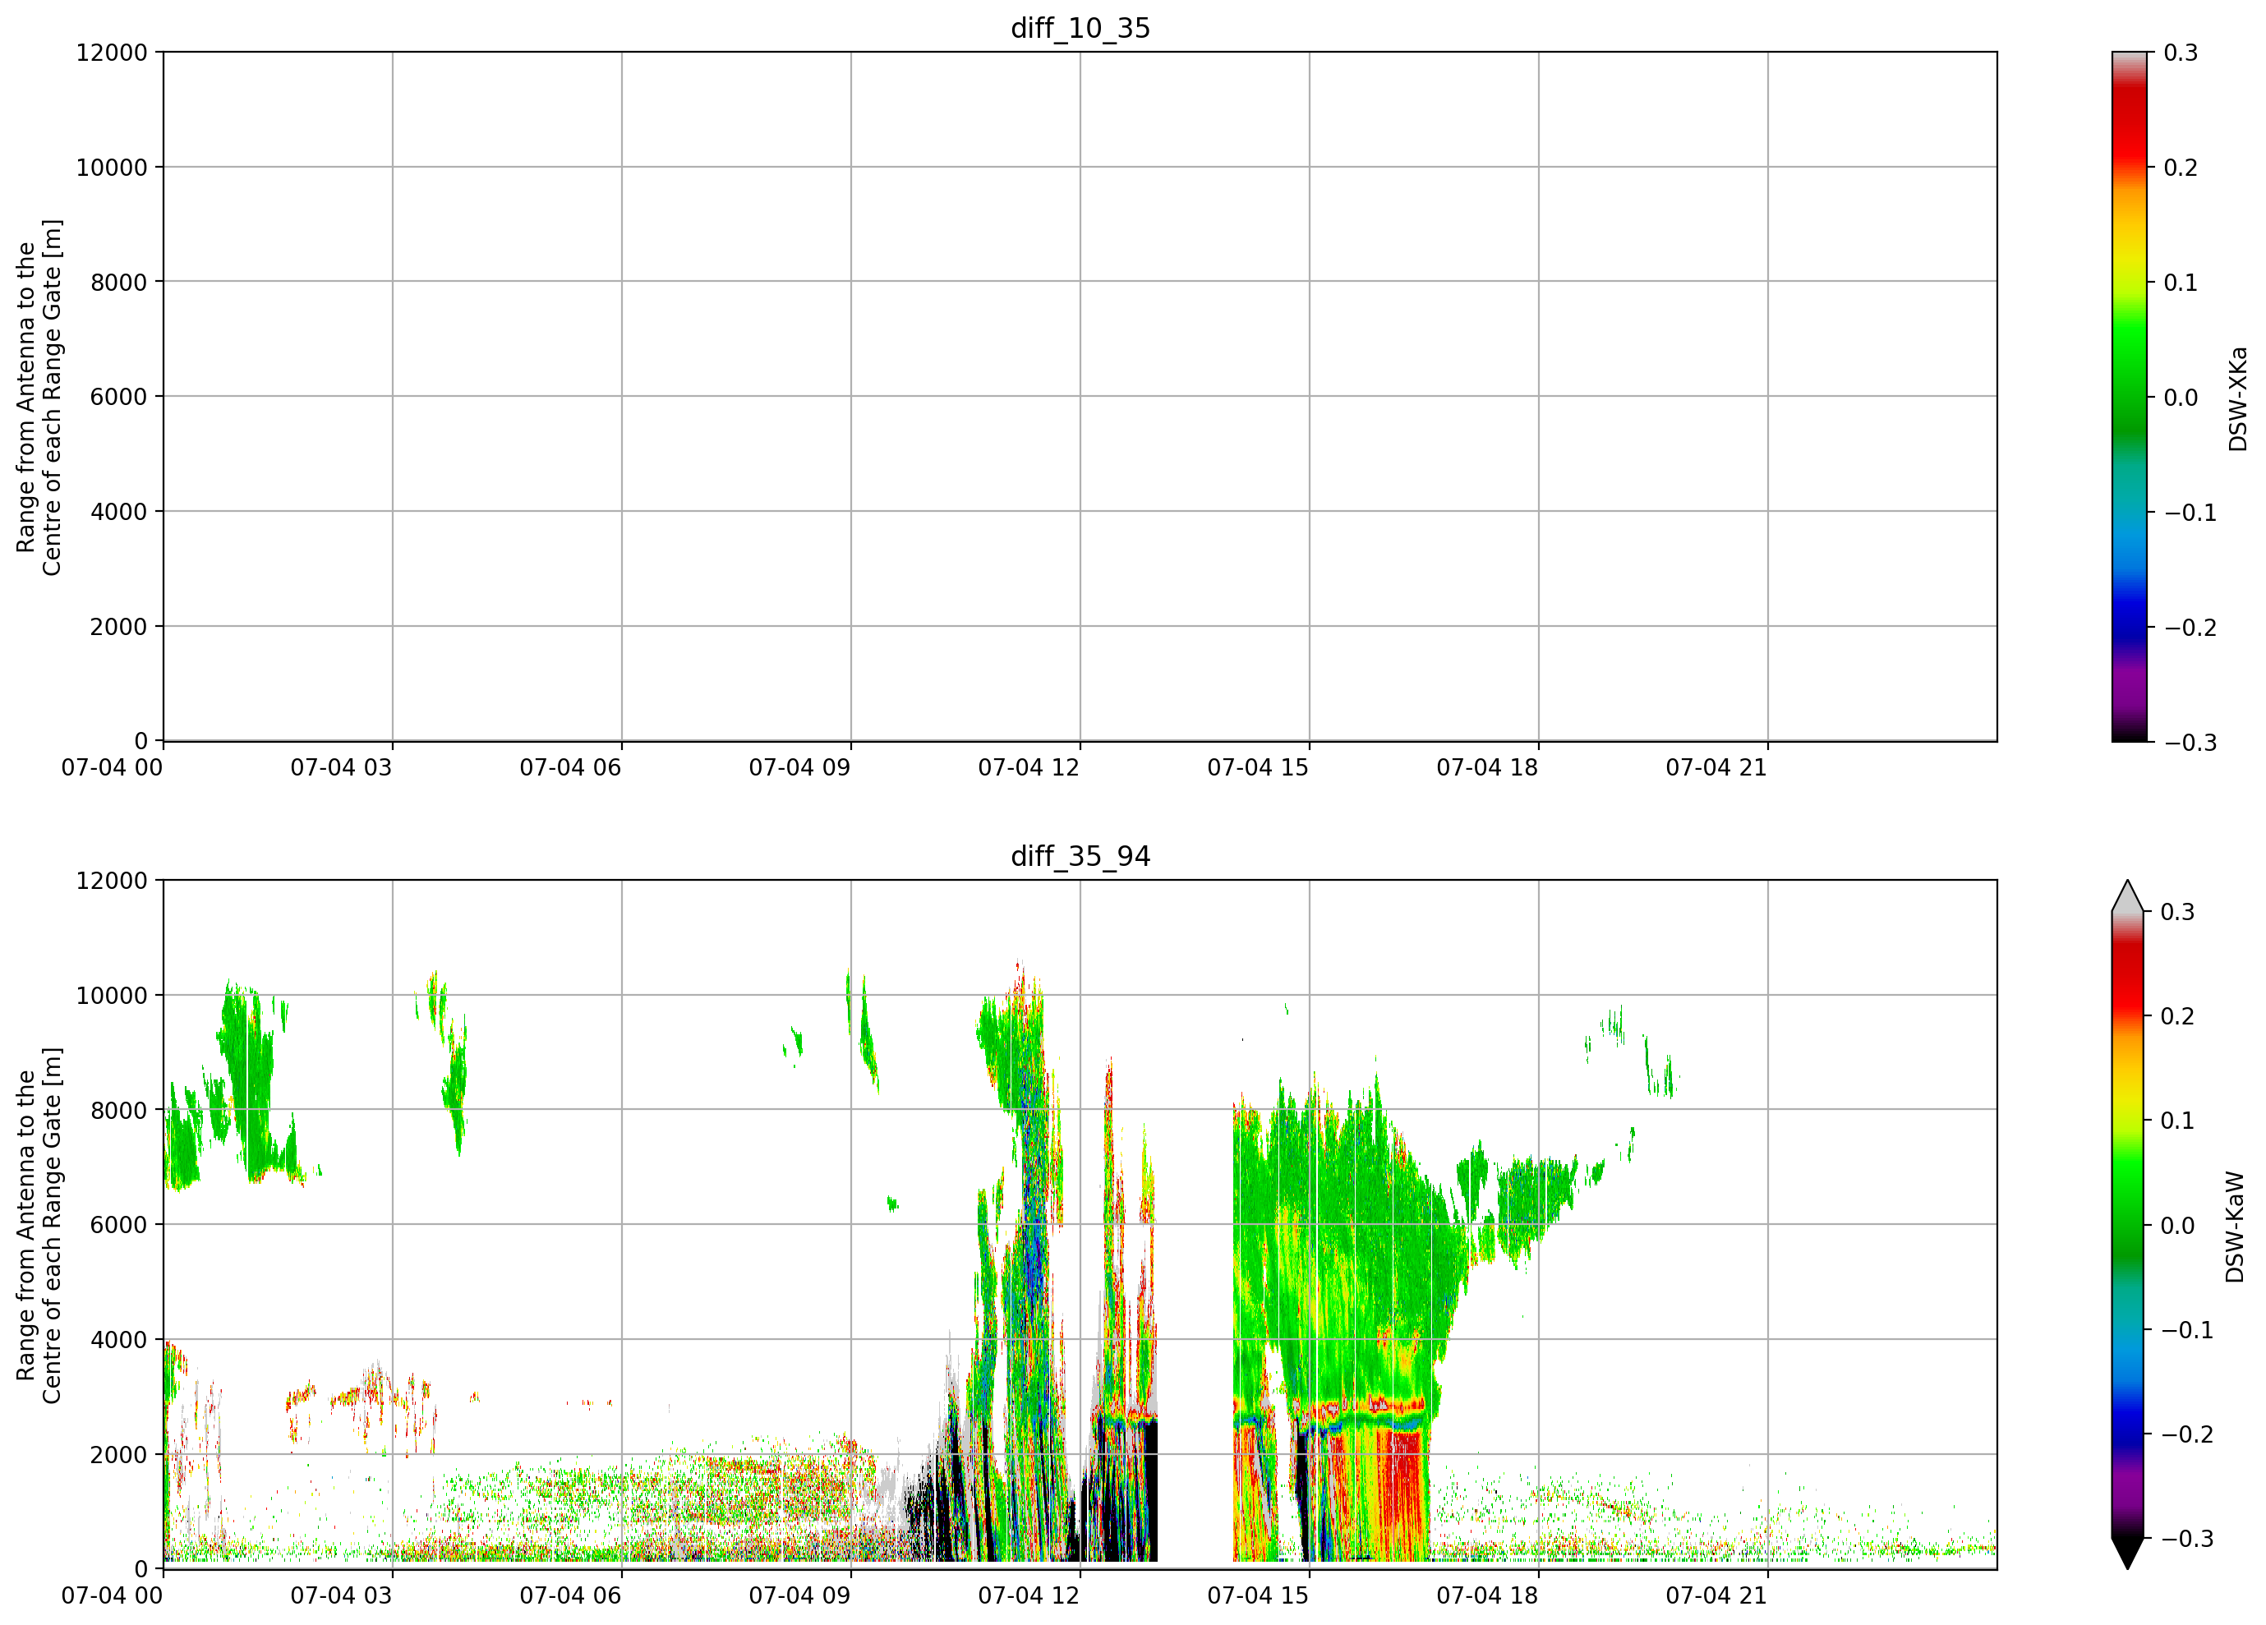Image resolution: width=2266 pixels, height=1625 pixels.
Task: Click the 0.2 tick of DSW-XKa colorbar
Action: [2181, 167]
